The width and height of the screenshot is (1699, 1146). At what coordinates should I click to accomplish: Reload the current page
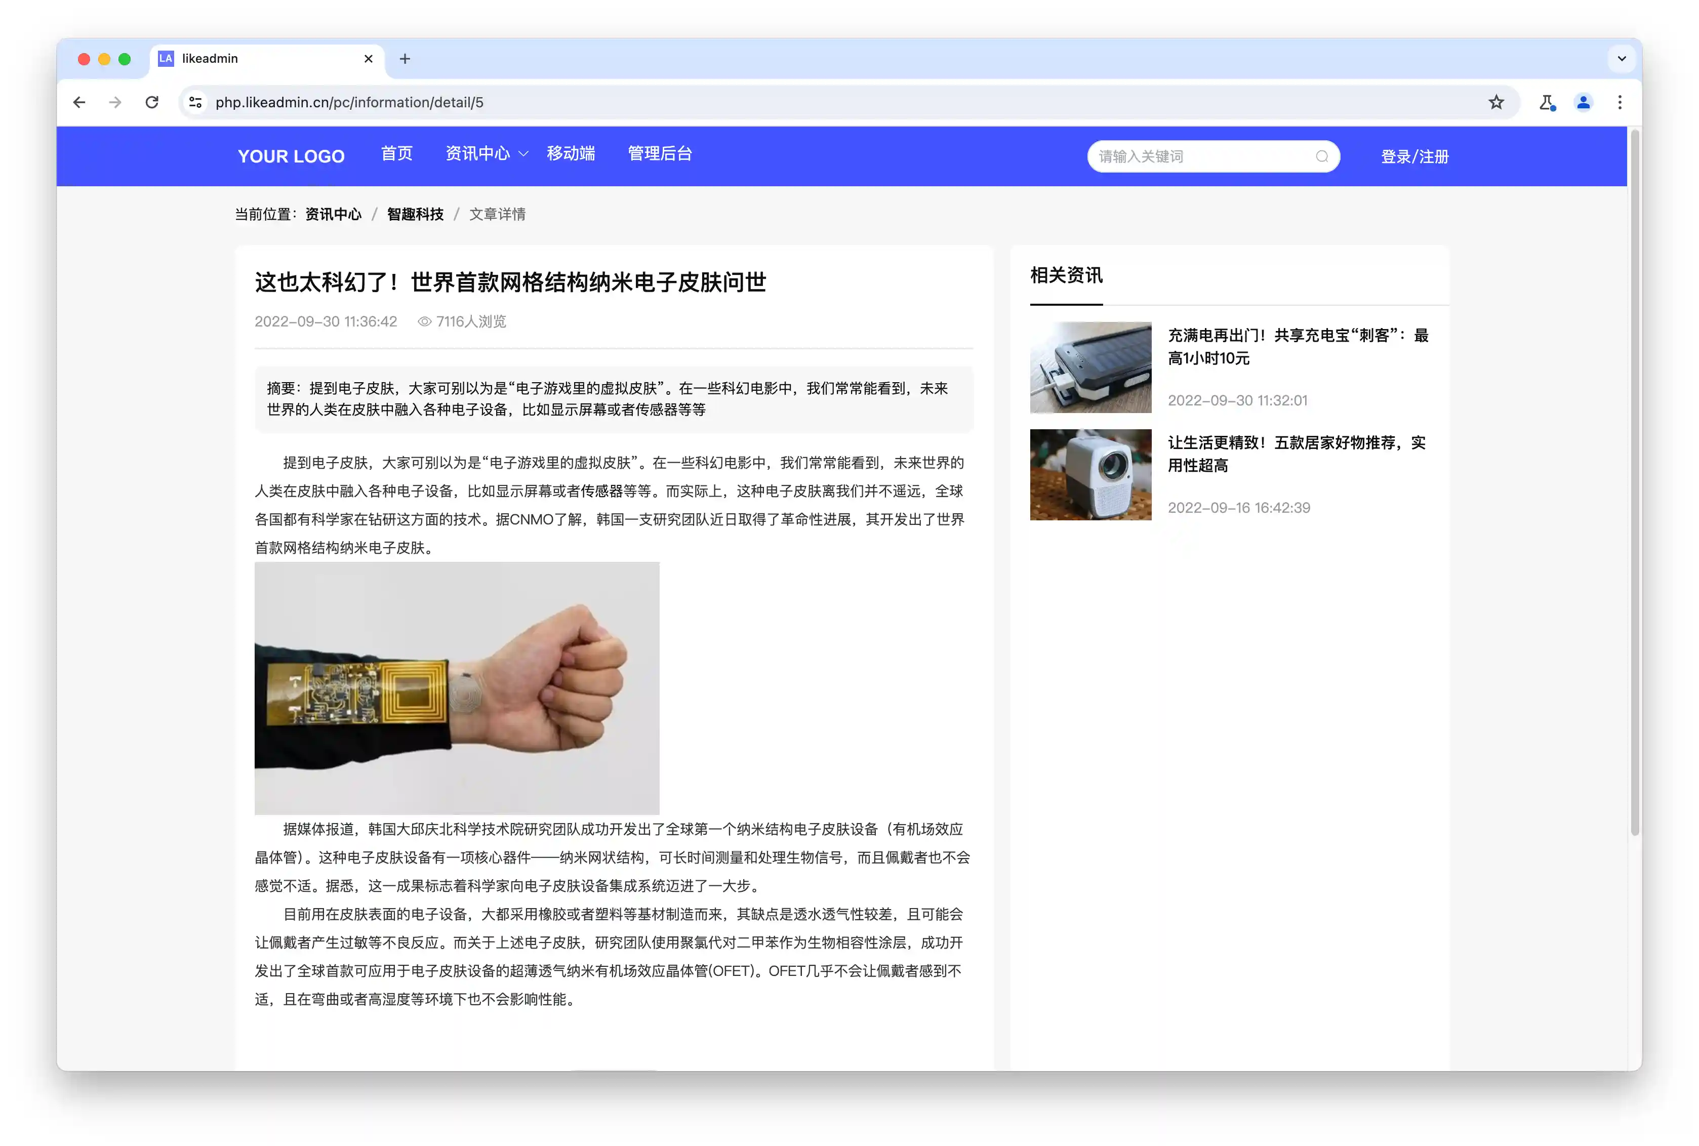152,102
